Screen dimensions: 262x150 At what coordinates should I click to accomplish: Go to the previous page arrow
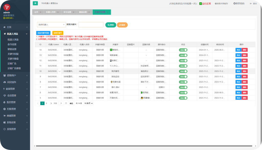pyautogui.click(x=38, y=103)
